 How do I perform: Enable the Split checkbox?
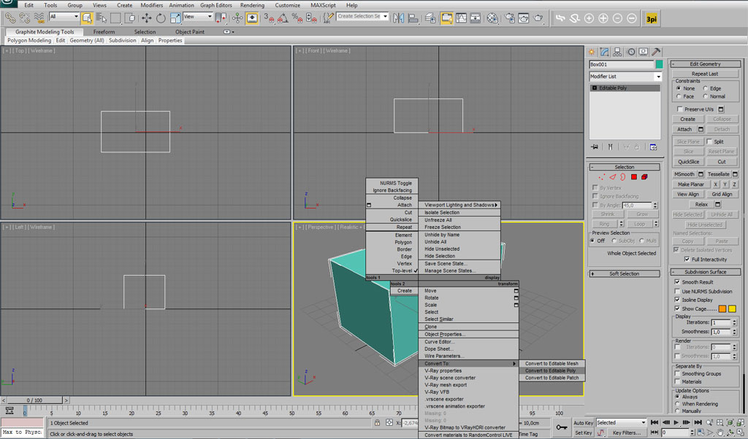tap(709, 142)
